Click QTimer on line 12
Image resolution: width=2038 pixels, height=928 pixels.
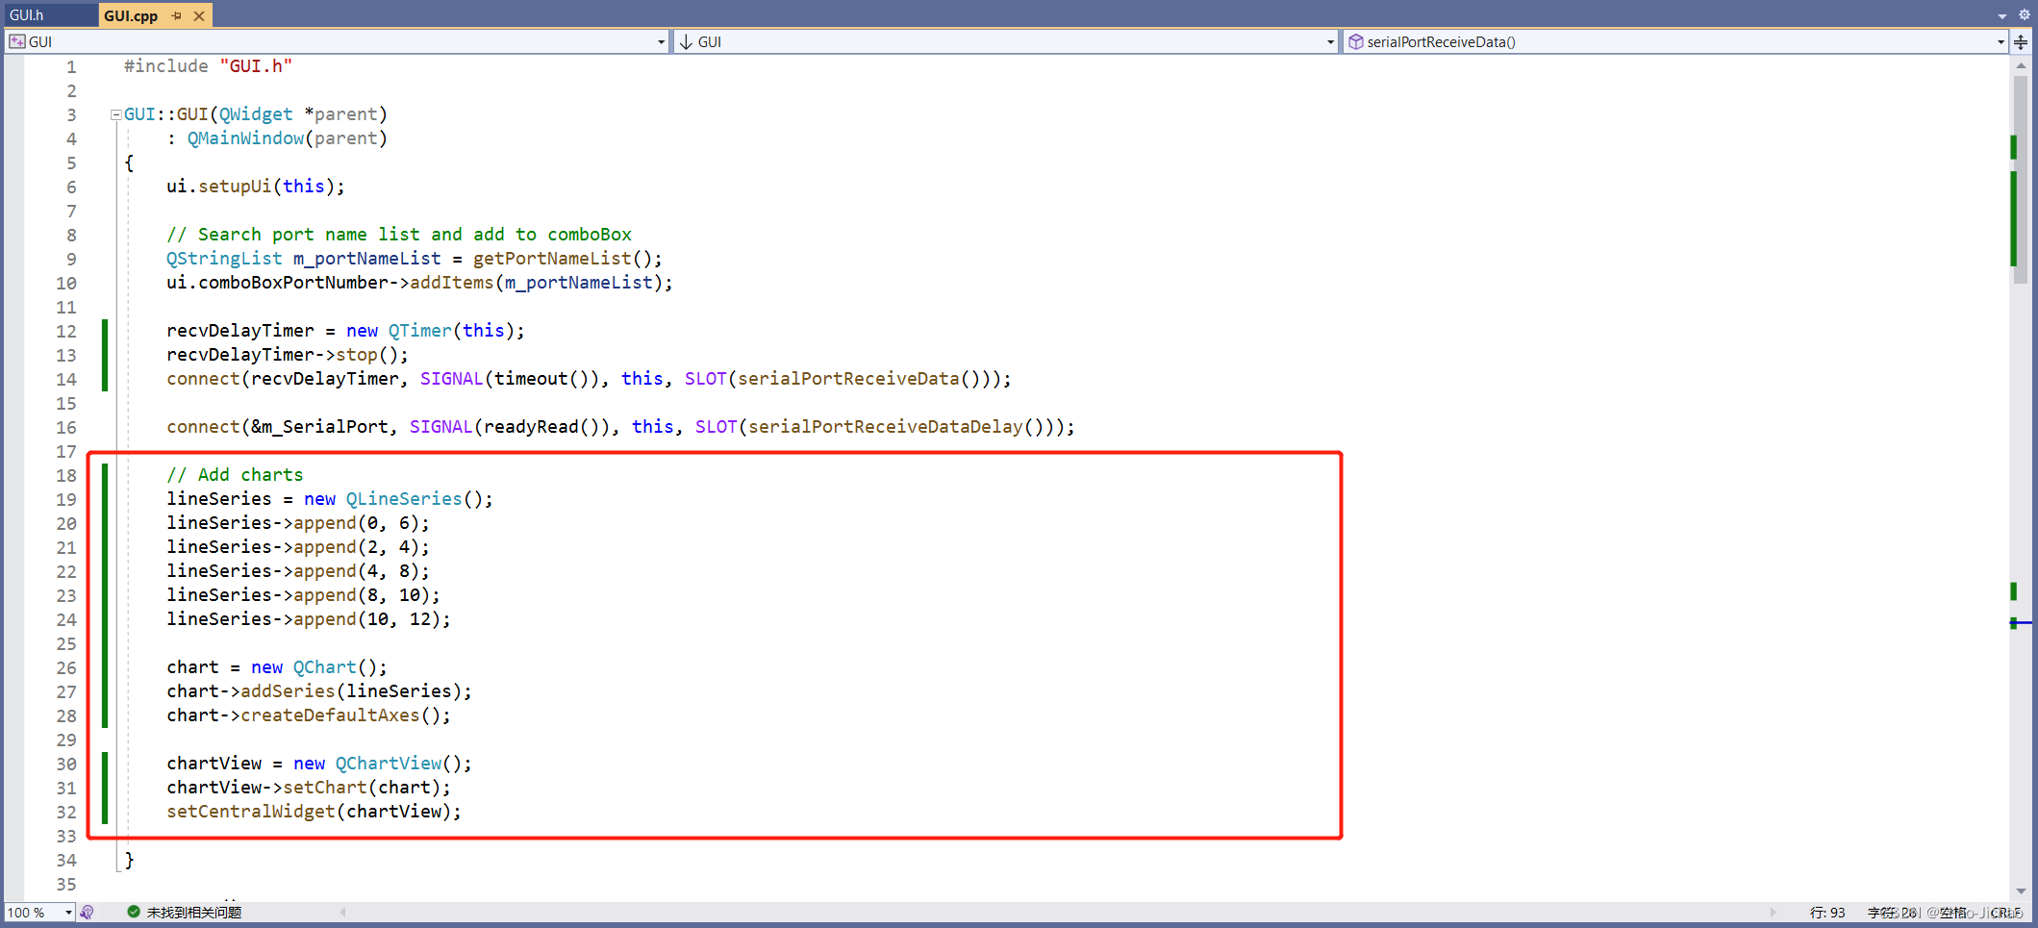coord(419,330)
